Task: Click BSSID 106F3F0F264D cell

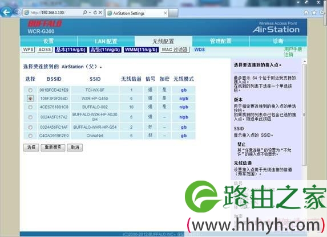Action: 54,99
